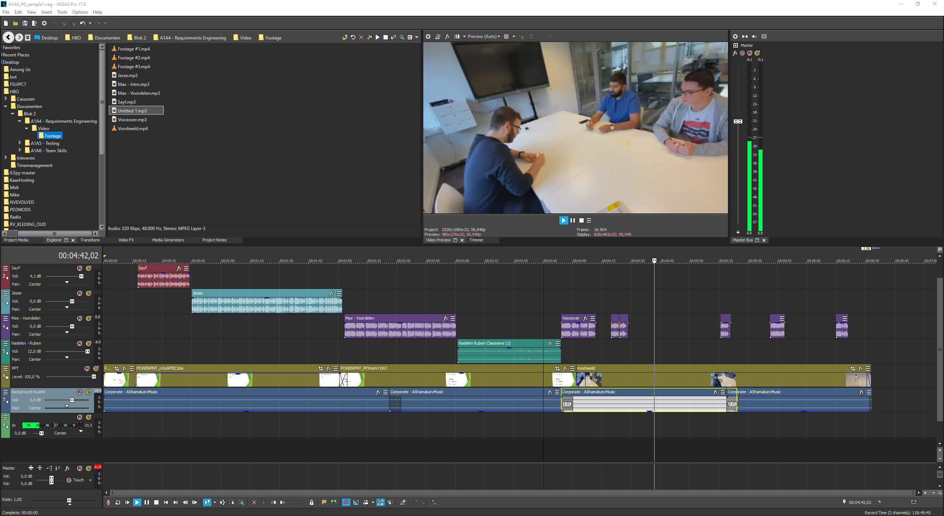Insert a marker using the yellow flag icon
The image size is (944, 516).
pos(324,502)
